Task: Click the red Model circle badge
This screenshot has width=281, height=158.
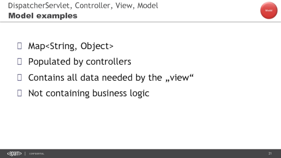Action: pyautogui.click(x=269, y=11)
